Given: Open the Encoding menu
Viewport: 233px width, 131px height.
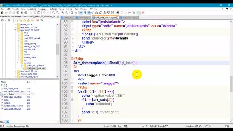Looking at the screenshot, I should tap(32, 9).
